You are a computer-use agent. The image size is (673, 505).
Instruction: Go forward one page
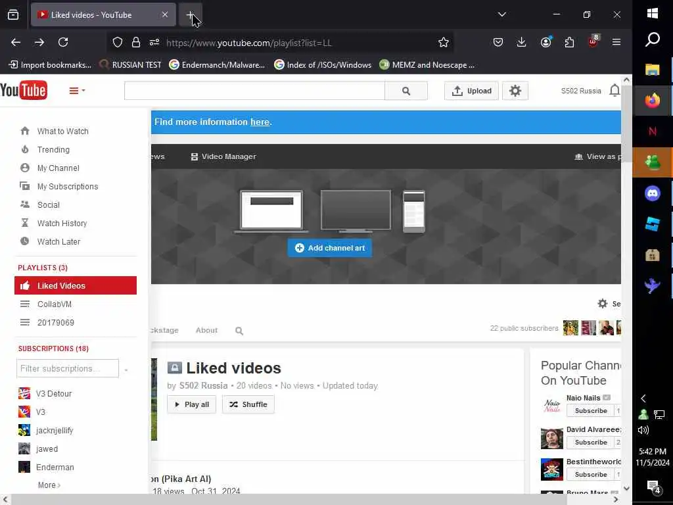pos(39,42)
